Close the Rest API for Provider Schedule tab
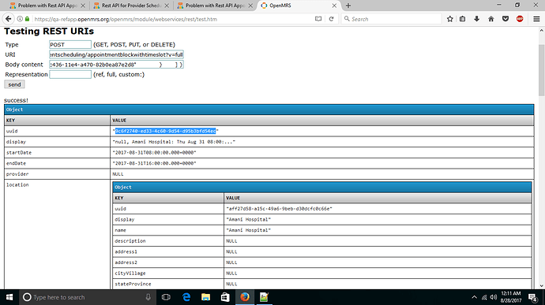This screenshot has width=545, height=305. (167, 6)
